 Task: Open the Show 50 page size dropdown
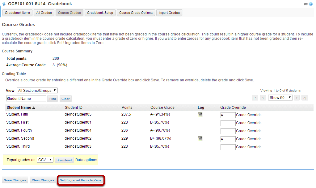coord(280,98)
